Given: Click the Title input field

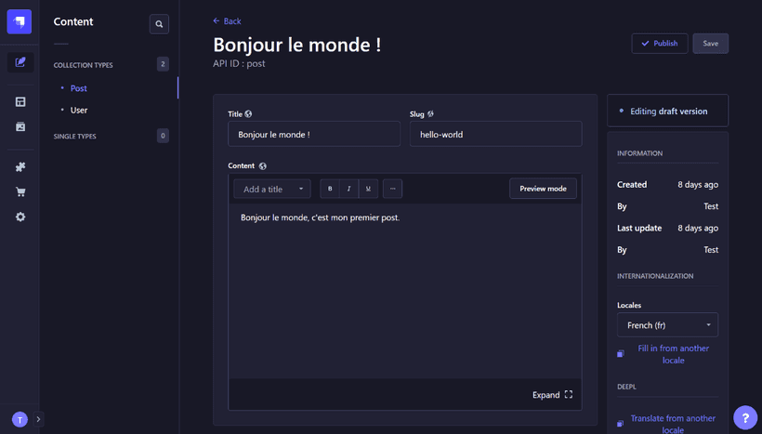Looking at the screenshot, I should [314, 134].
